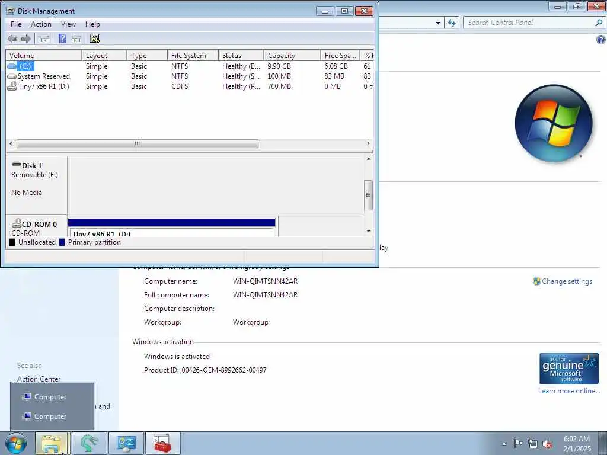The height and width of the screenshot is (455, 607).
Task: Select the System Reserved volume icon
Action: tap(12, 76)
